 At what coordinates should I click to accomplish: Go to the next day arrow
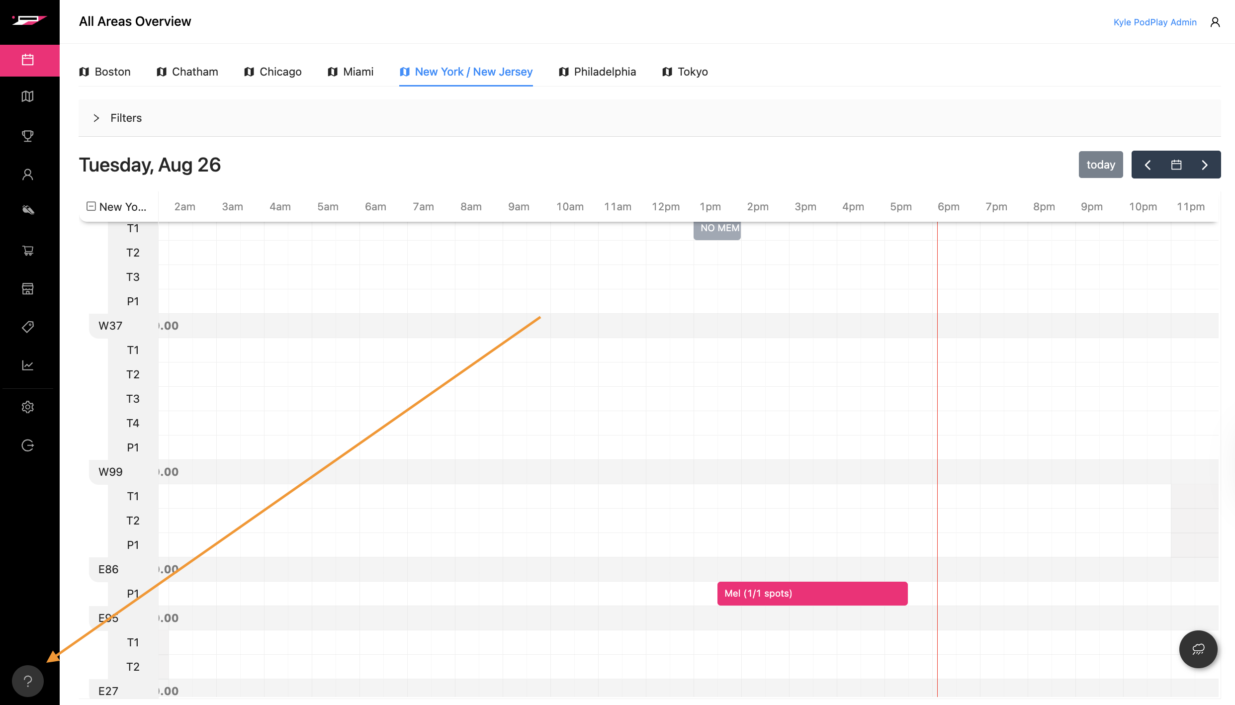[1205, 165]
